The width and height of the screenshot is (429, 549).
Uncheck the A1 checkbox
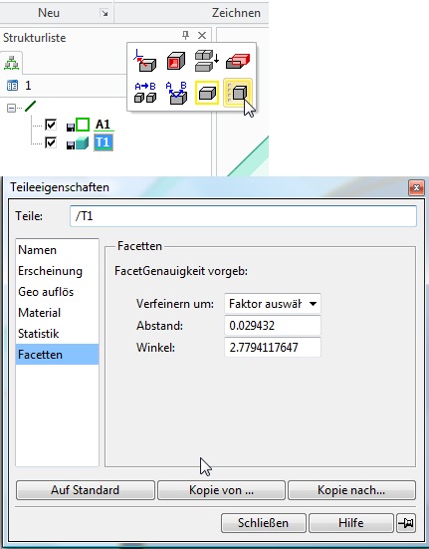(x=51, y=125)
